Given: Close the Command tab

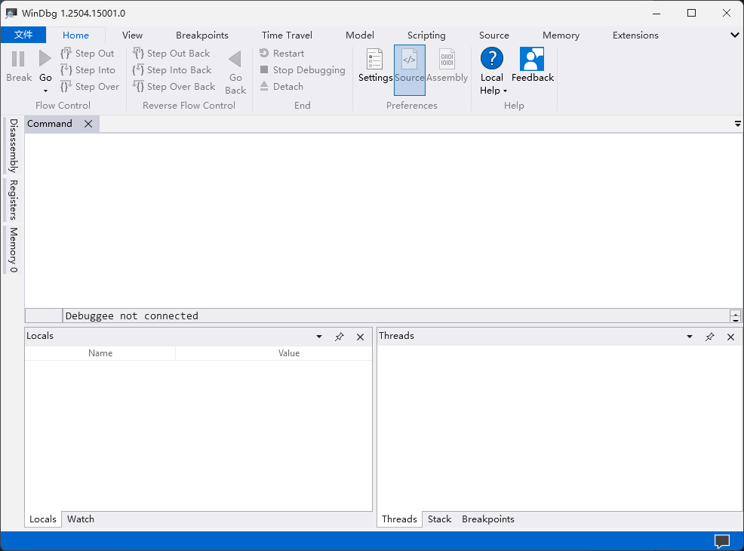Looking at the screenshot, I should click(88, 124).
